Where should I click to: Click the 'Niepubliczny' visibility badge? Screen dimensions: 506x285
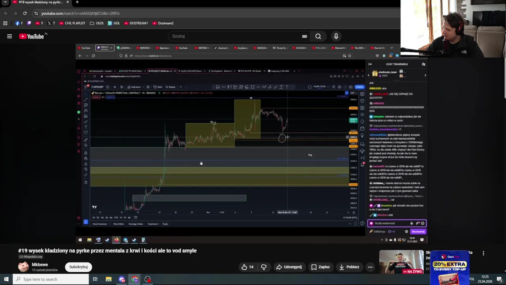click(x=30, y=257)
